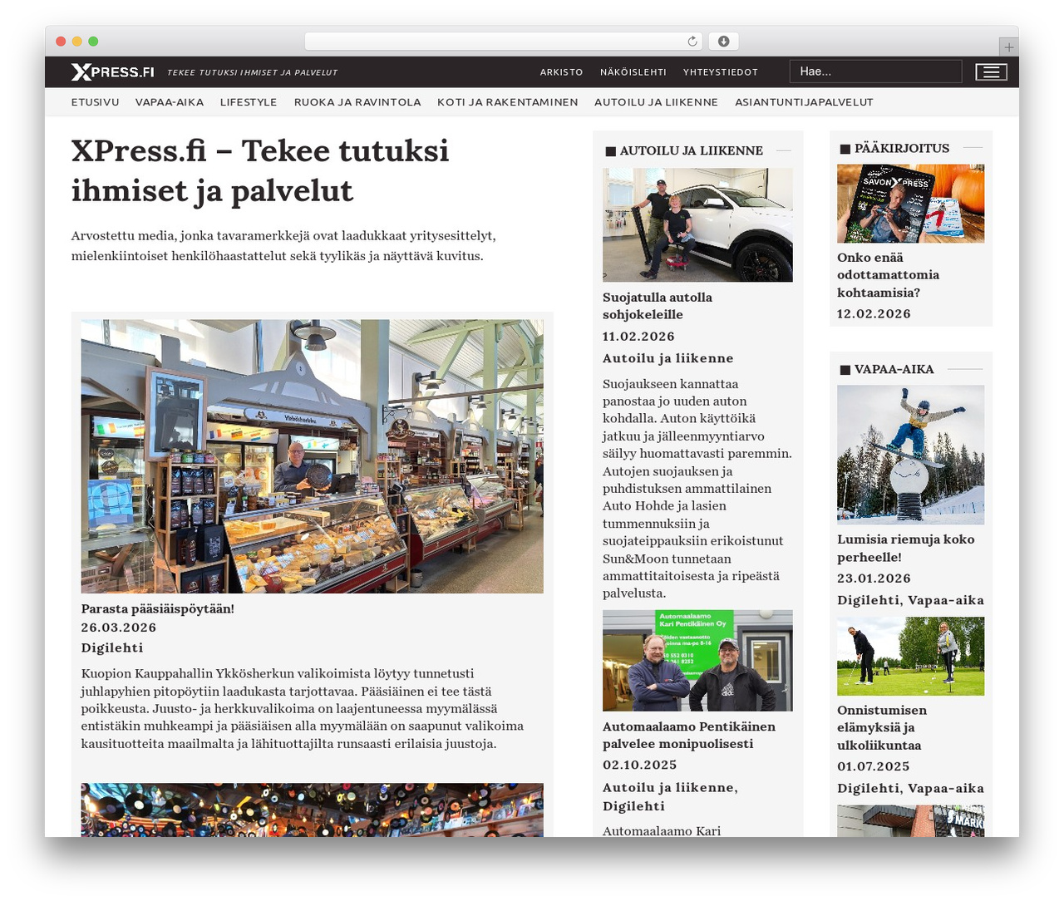Screen dimensions: 1064x901
Task: Open the Näköislehti link
Action: click(x=633, y=72)
